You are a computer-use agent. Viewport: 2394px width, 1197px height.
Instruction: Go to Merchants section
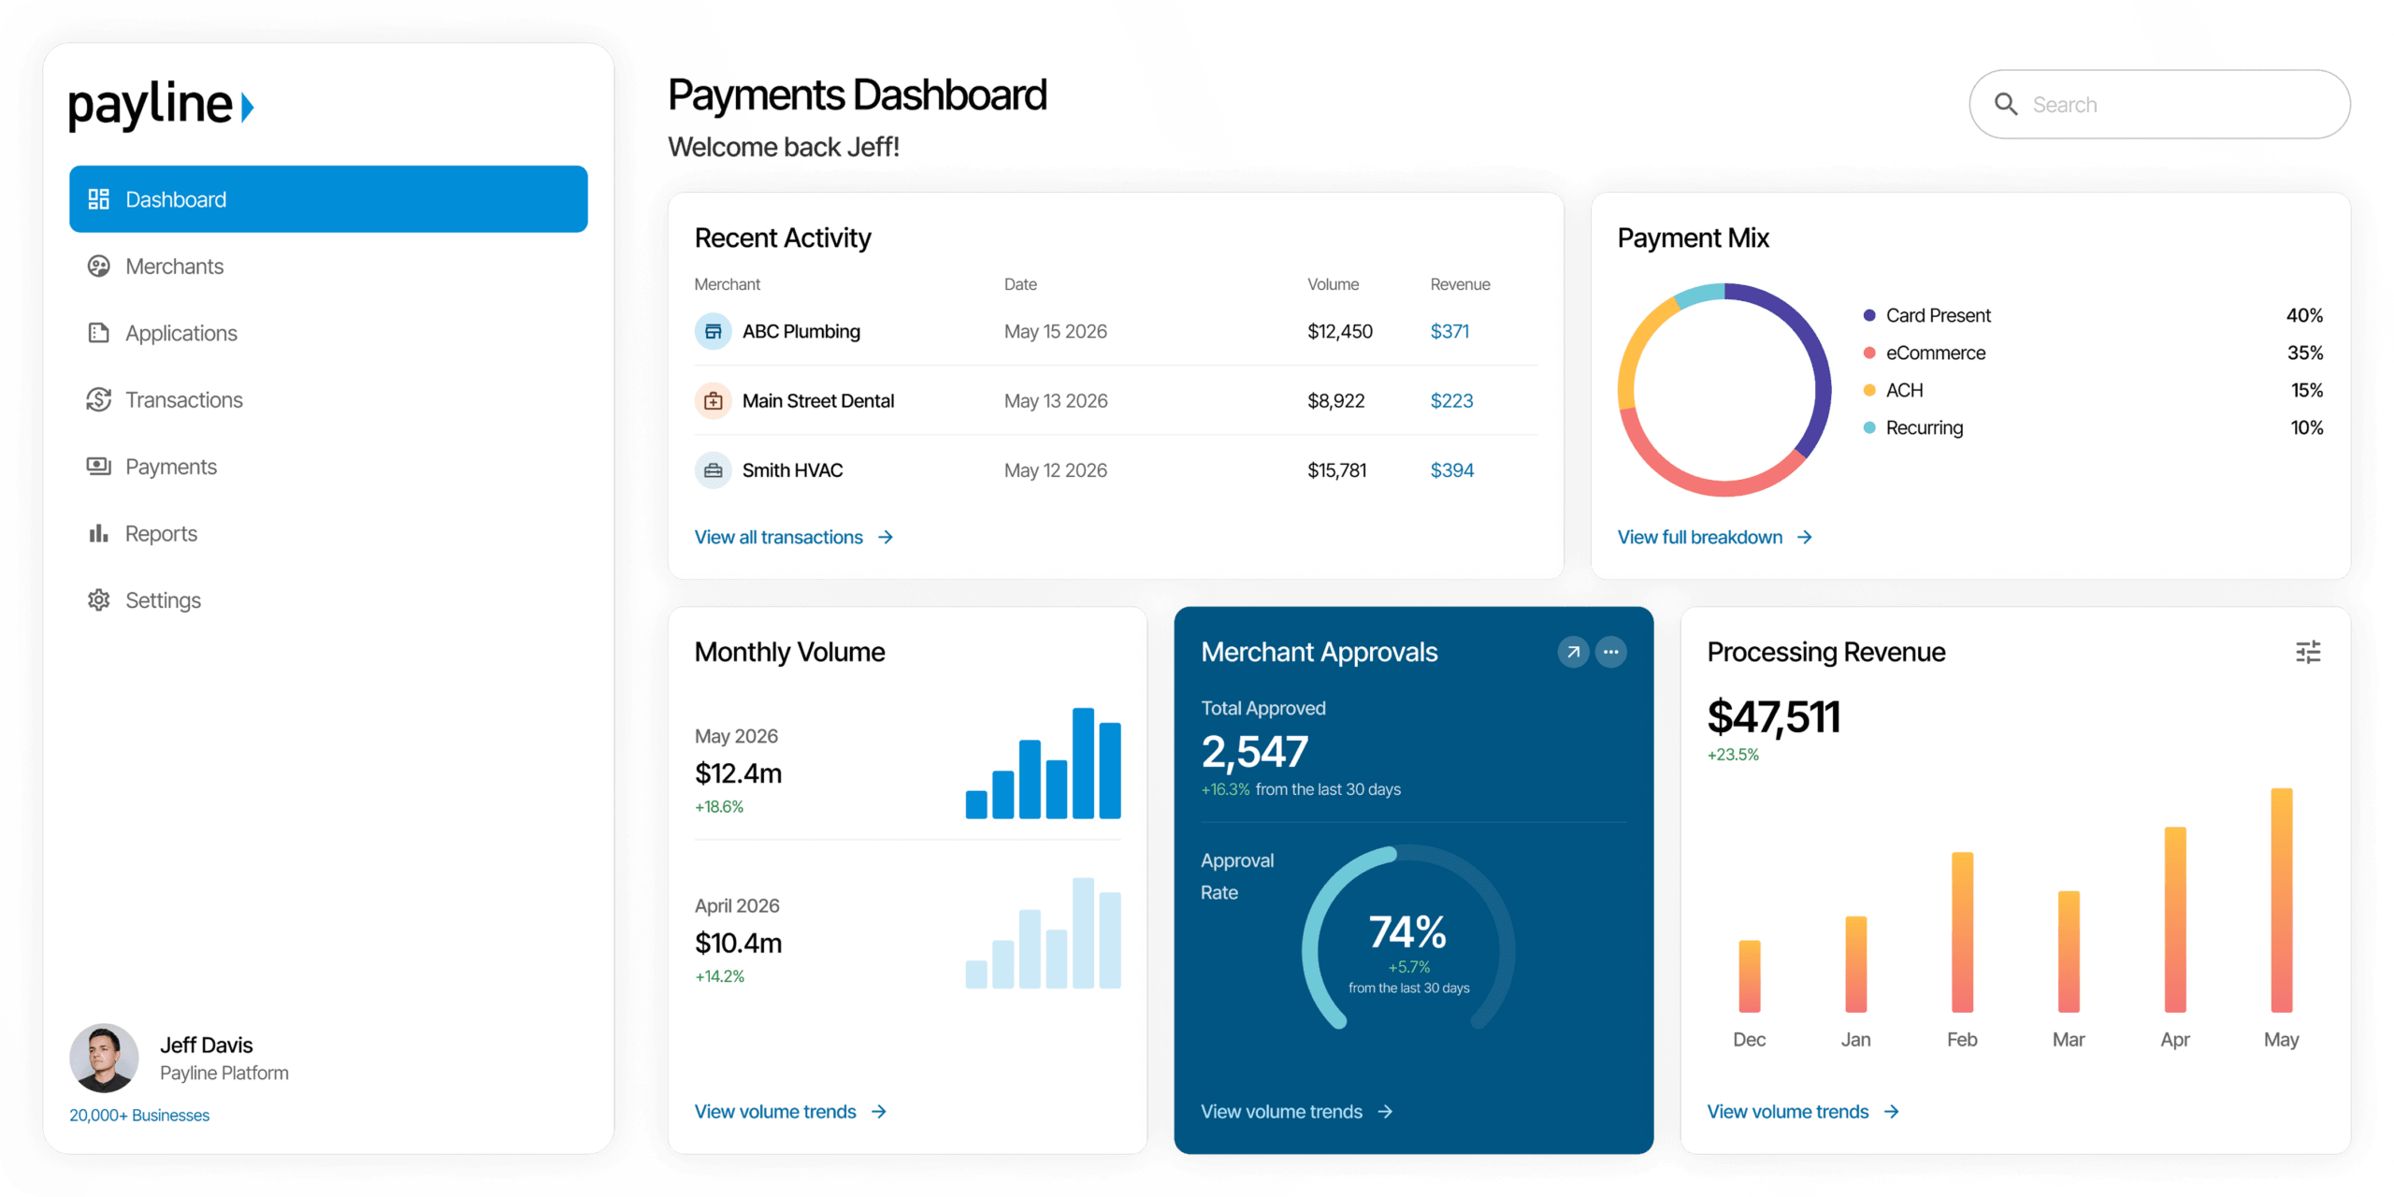pyautogui.click(x=328, y=267)
